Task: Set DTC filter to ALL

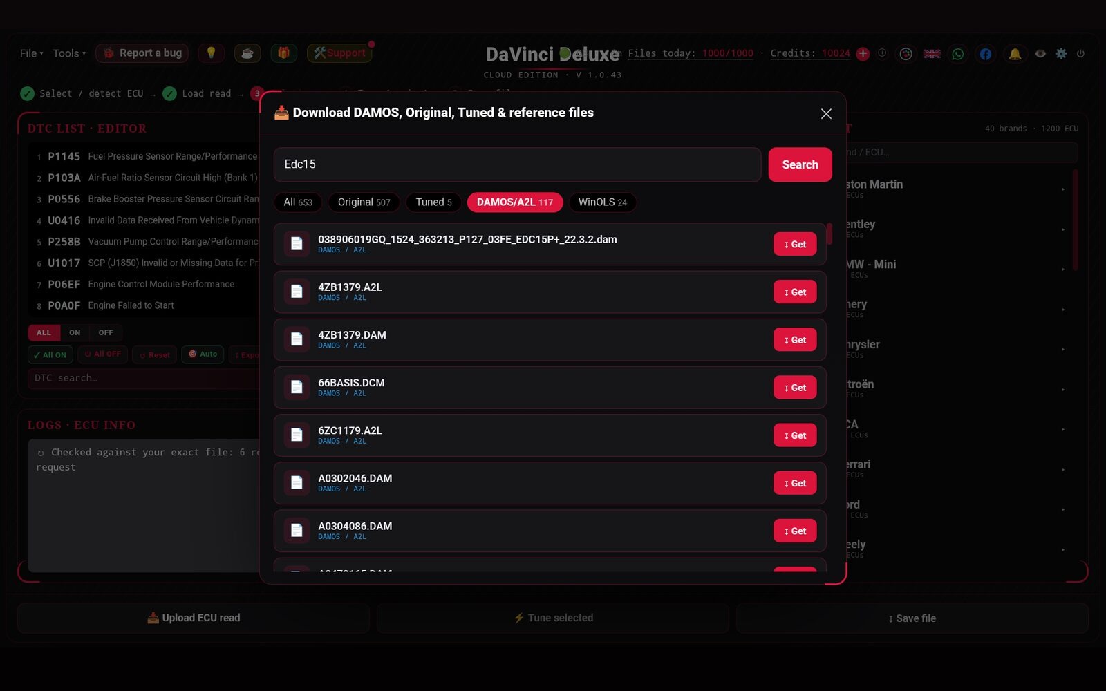Action: coord(44,332)
